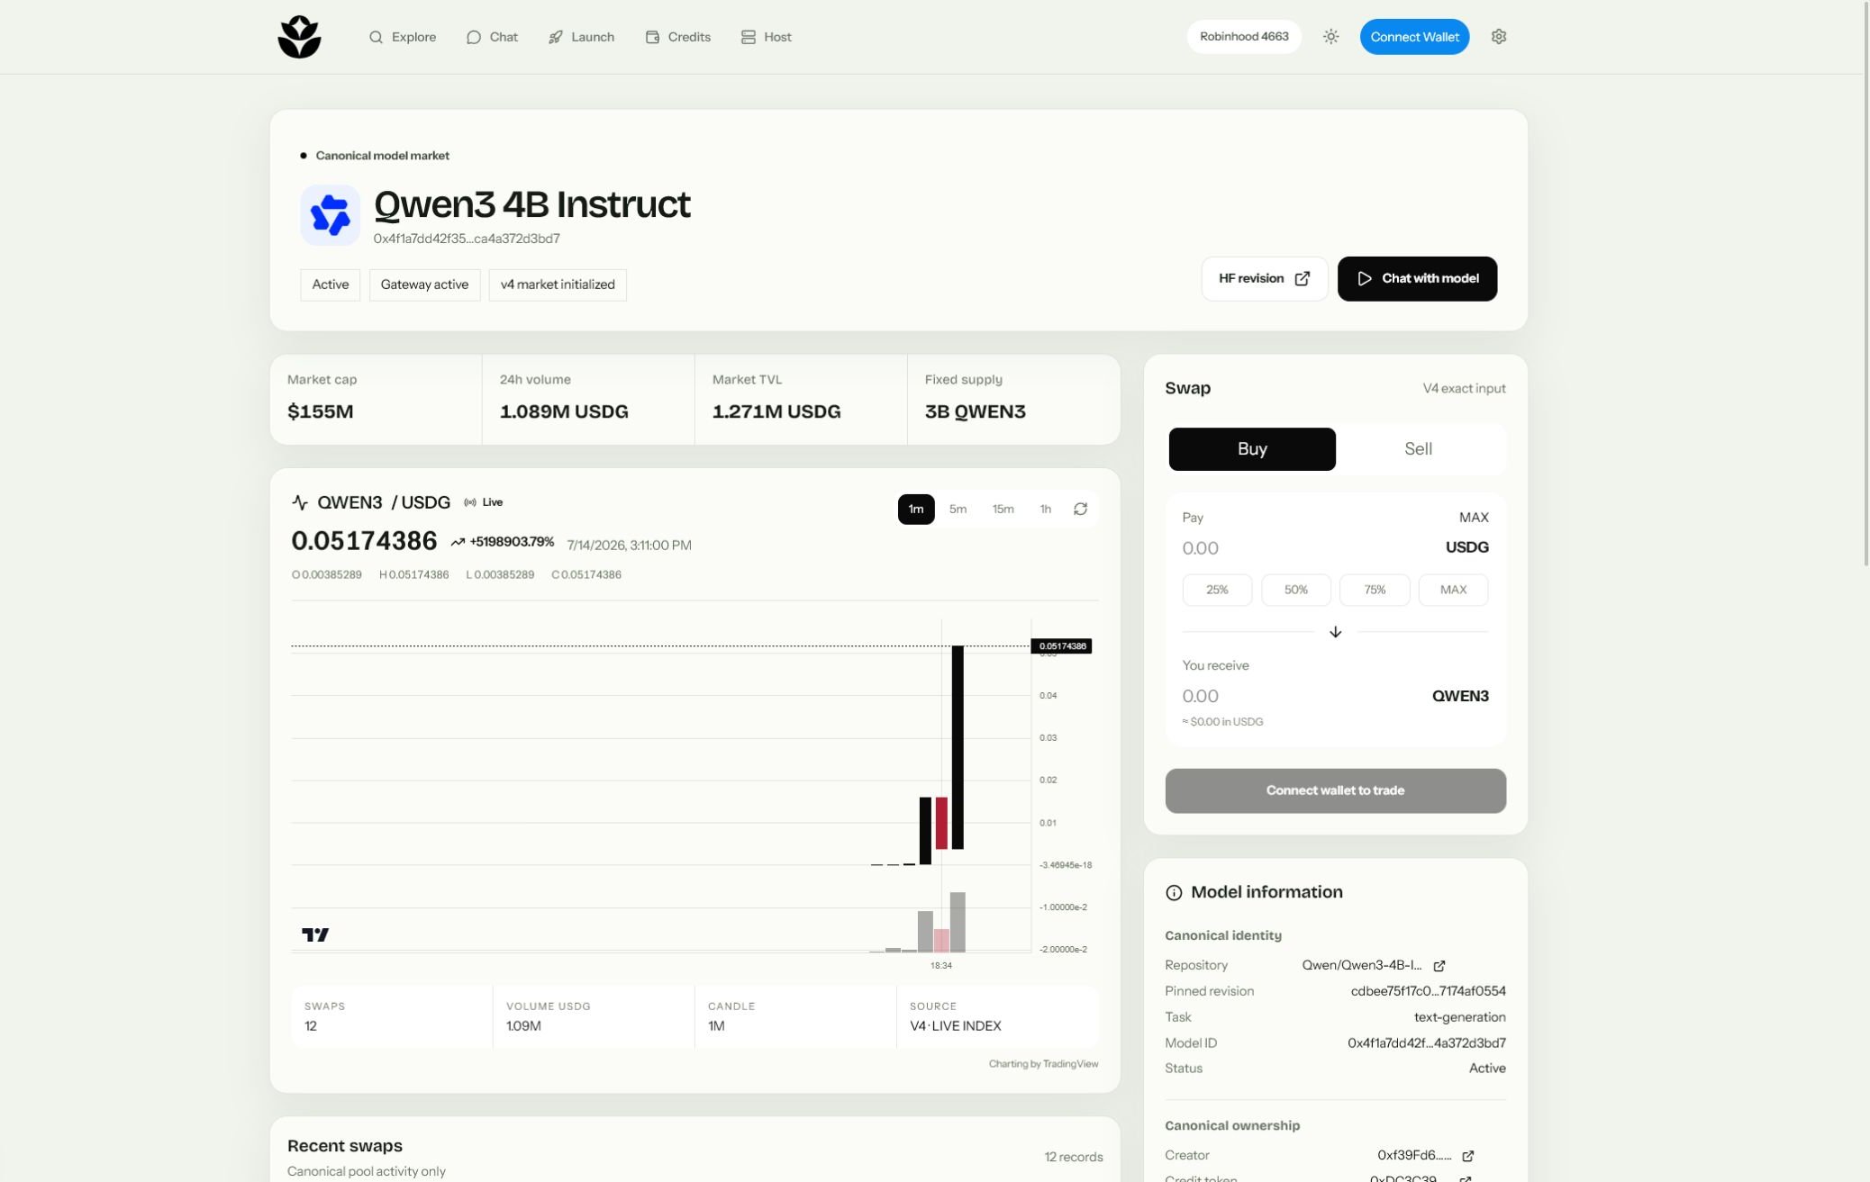Click the Gateway active tag
Image resolution: width=1870 pixels, height=1182 pixels.
(424, 284)
